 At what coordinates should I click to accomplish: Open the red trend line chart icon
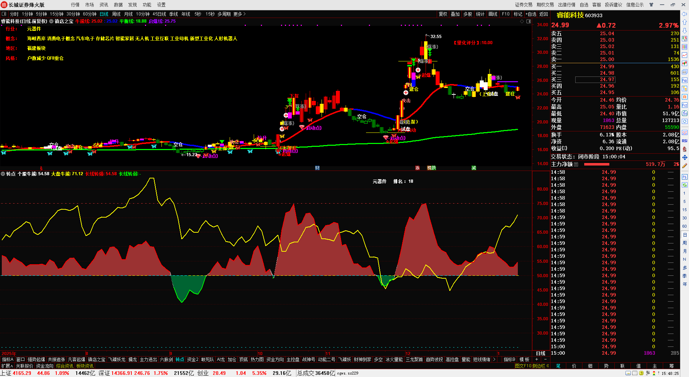pyautogui.click(x=685, y=55)
